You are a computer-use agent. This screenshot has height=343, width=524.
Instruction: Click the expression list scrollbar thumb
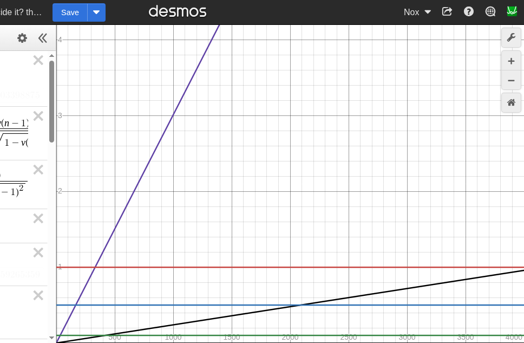(51, 101)
